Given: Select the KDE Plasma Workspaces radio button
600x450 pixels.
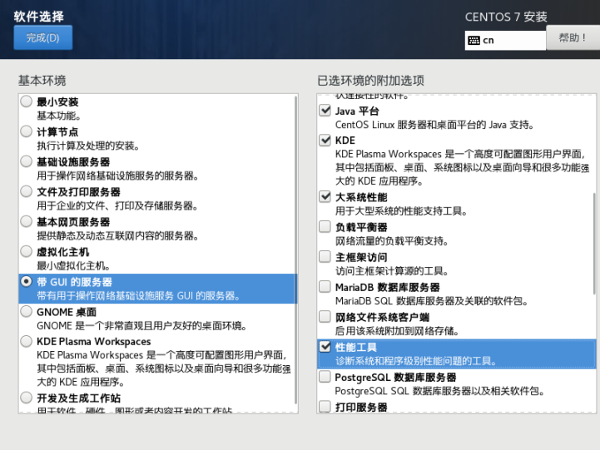Looking at the screenshot, I should click(x=26, y=341).
